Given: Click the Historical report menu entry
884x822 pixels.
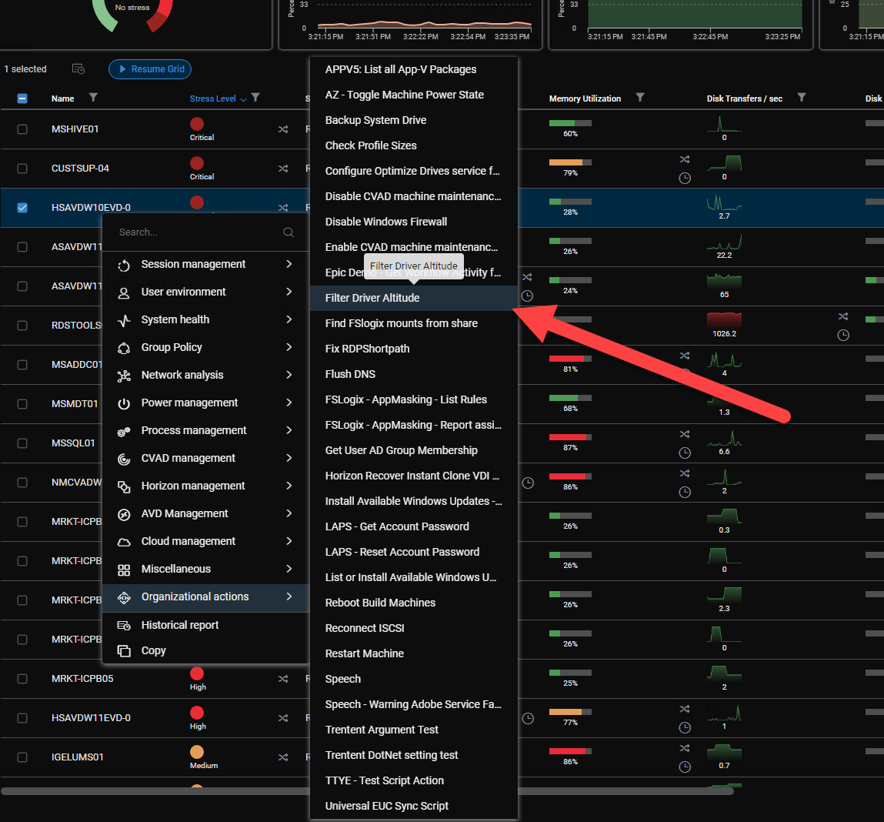Looking at the screenshot, I should 205,625.
